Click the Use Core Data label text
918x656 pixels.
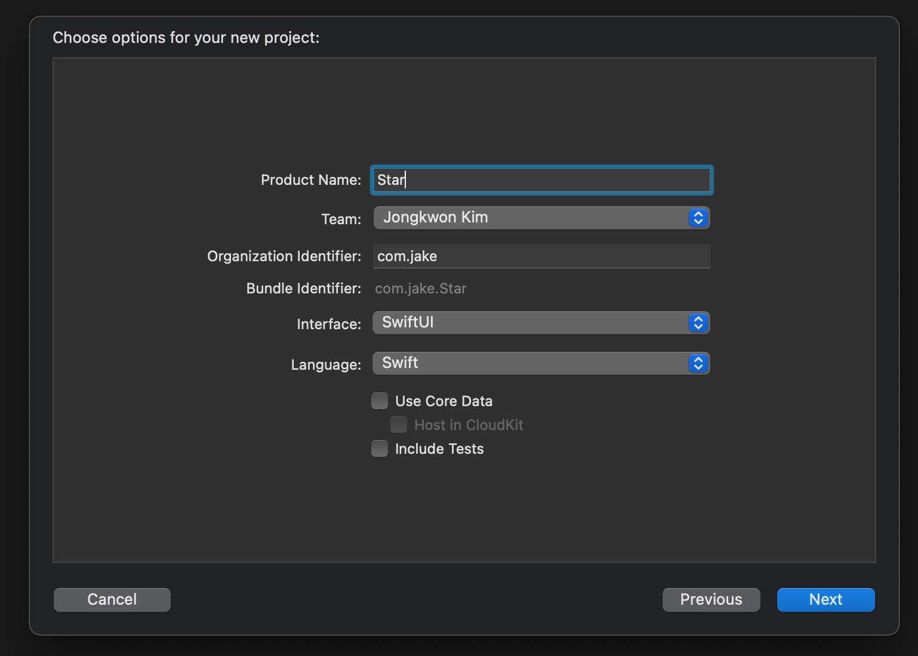[444, 401]
